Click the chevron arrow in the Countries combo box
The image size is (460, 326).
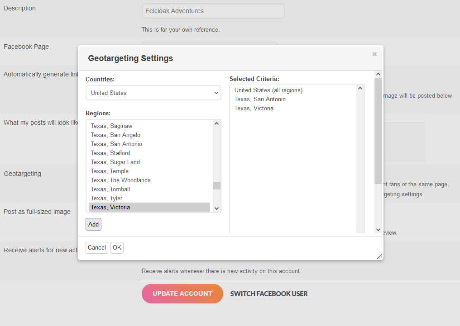(x=216, y=93)
